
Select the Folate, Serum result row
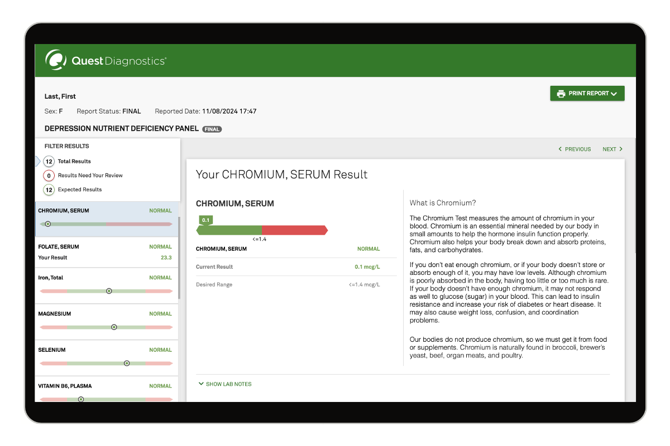pyautogui.click(x=106, y=252)
